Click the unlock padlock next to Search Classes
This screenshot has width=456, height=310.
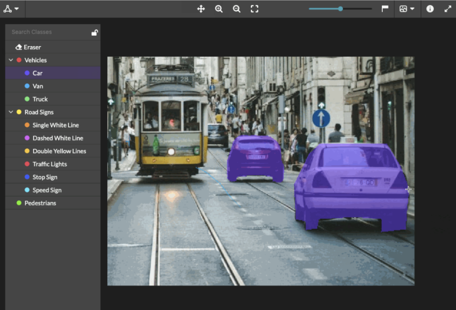95,32
